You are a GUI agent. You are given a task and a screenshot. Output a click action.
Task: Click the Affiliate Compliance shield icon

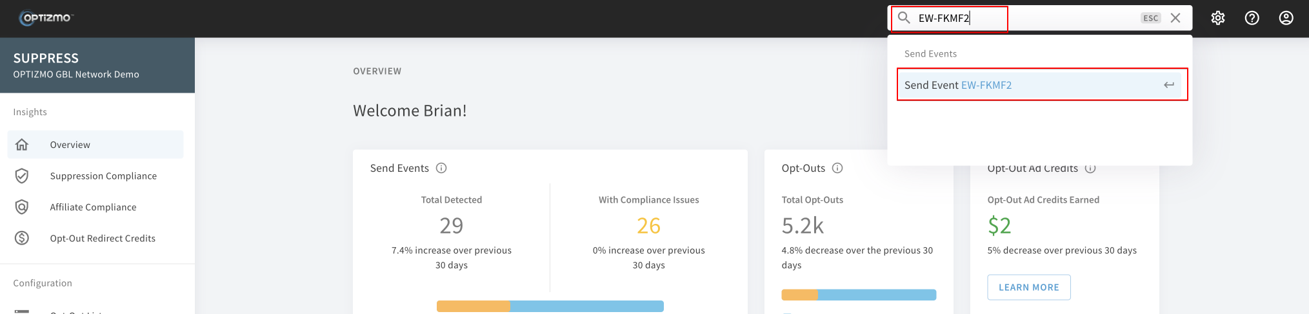point(22,207)
